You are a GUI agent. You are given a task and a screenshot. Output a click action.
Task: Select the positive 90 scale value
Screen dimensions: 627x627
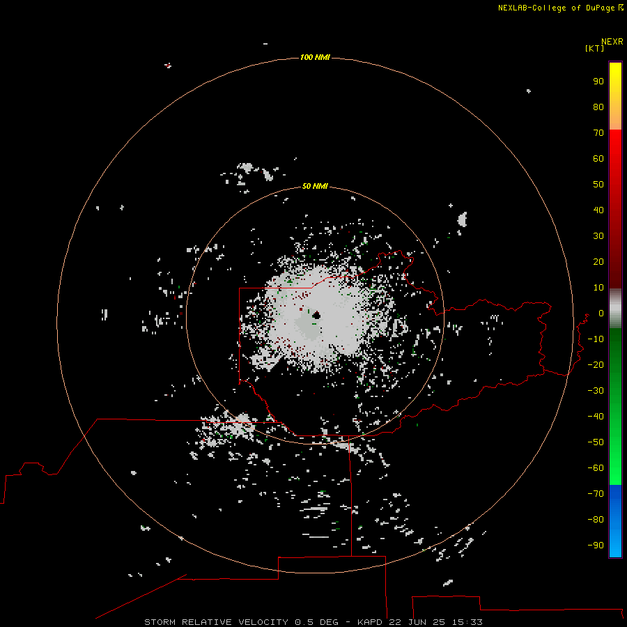(x=598, y=82)
